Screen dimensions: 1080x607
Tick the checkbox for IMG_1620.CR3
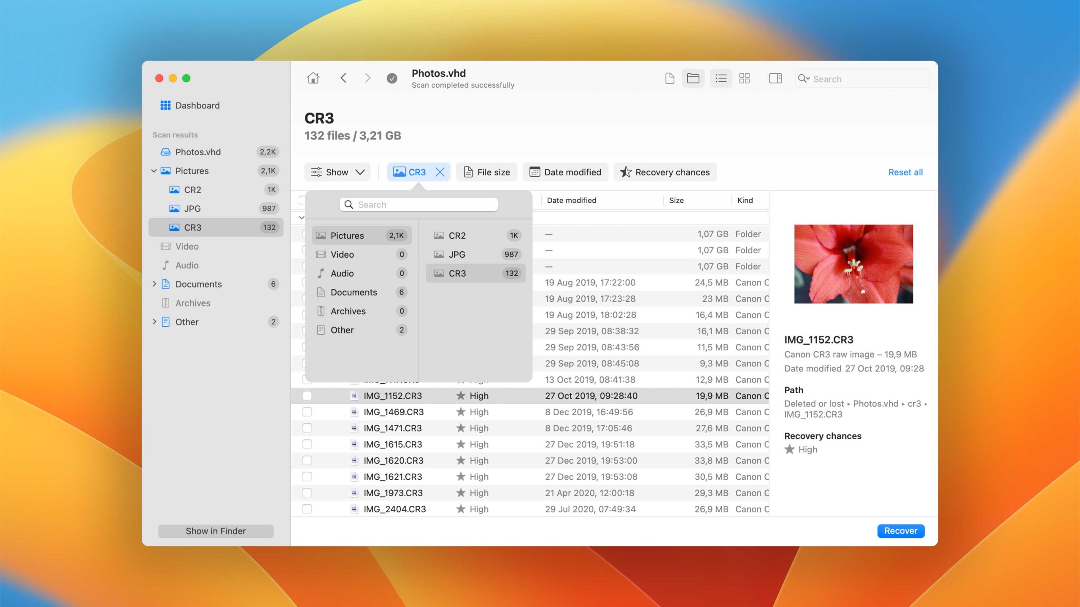click(x=307, y=461)
